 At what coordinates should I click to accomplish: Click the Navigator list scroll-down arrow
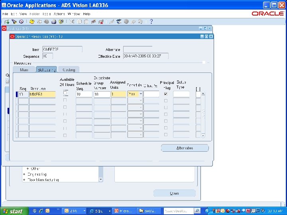[x=101, y=180]
